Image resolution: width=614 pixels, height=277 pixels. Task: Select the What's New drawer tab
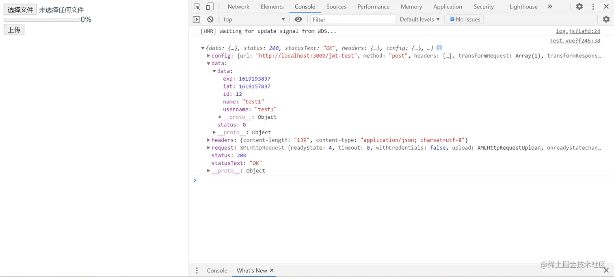tap(252, 271)
